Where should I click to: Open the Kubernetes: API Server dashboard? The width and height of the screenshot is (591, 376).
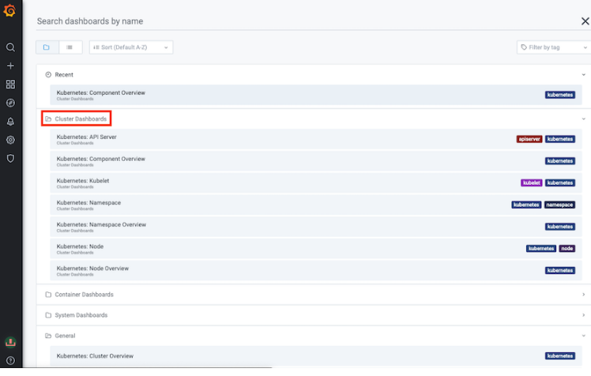click(316, 139)
